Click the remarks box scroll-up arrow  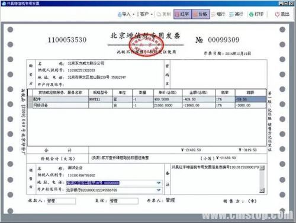pyautogui.click(x=262, y=168)
